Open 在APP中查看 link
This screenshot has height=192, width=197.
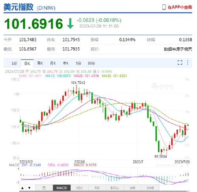tap(180, 7)
